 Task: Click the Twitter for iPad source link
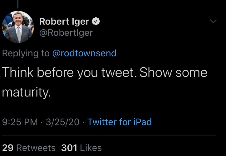[x=120, y=122]
